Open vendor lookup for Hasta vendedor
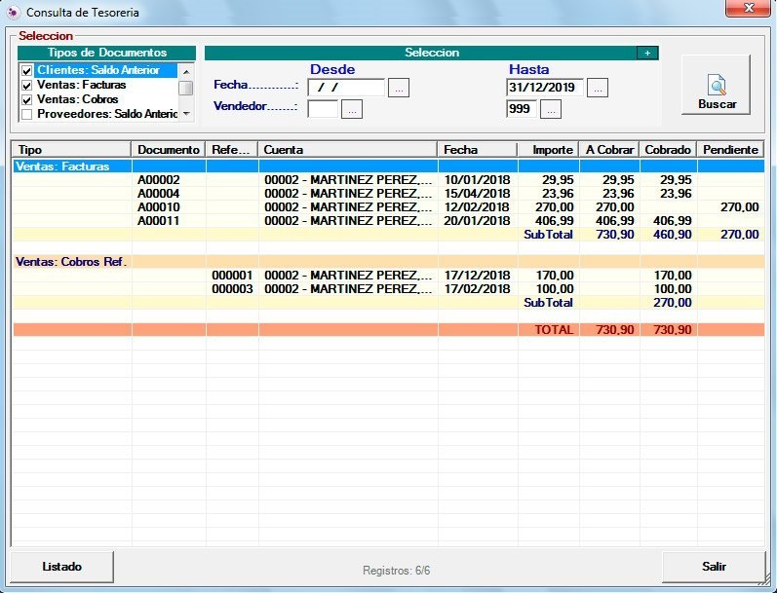The height and width of the screenshot is (593, 777). click(551, 109)
